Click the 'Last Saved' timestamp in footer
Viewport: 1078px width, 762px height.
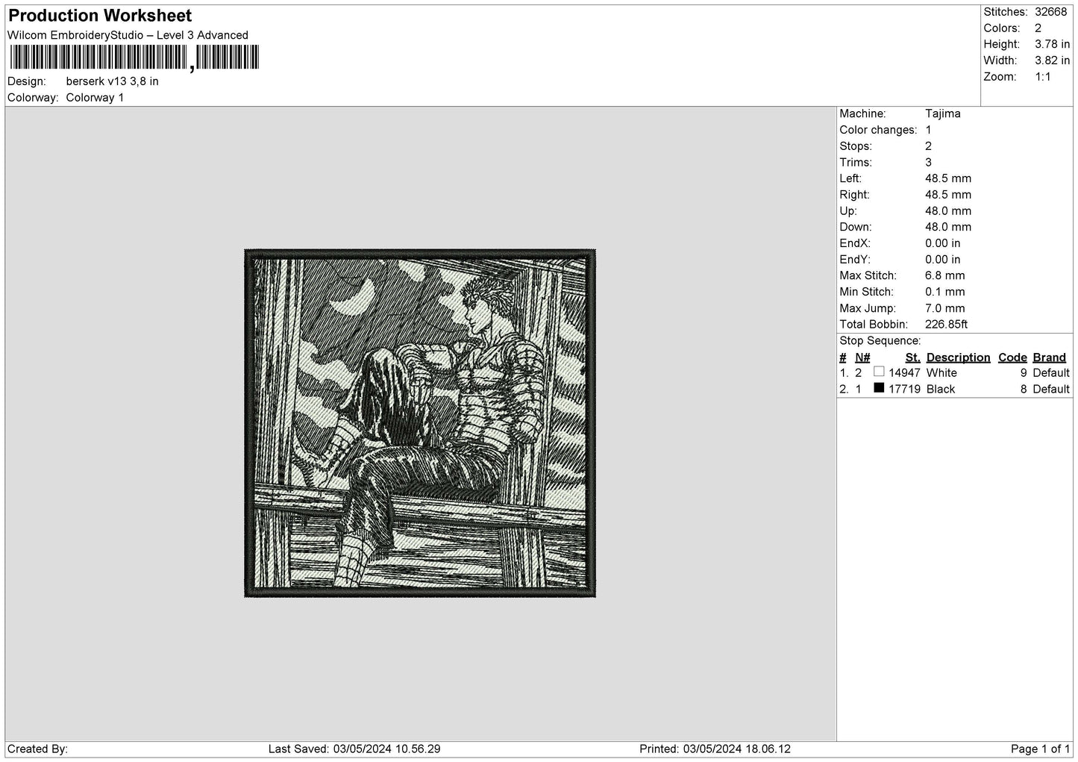[354, 749]
